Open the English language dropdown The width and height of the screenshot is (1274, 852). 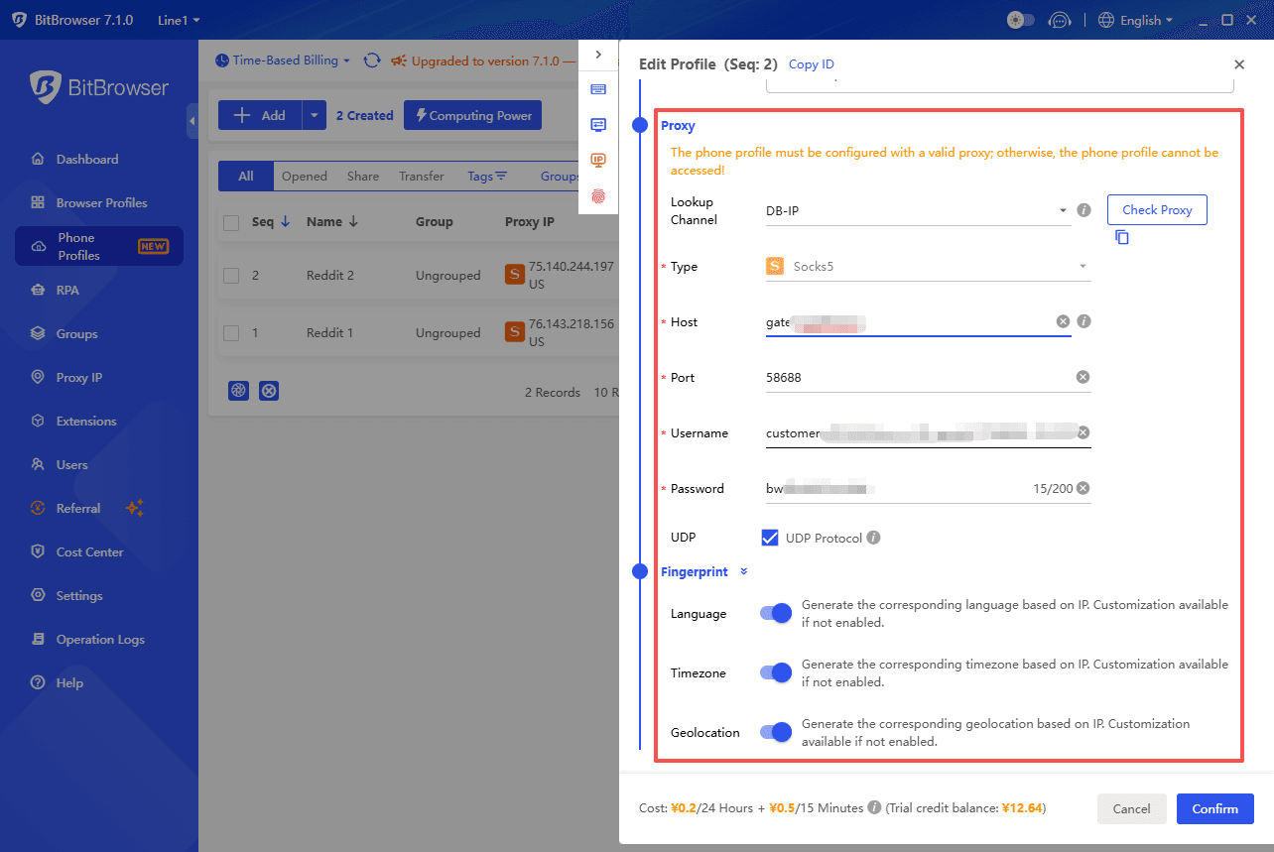tap(1136, 20)
